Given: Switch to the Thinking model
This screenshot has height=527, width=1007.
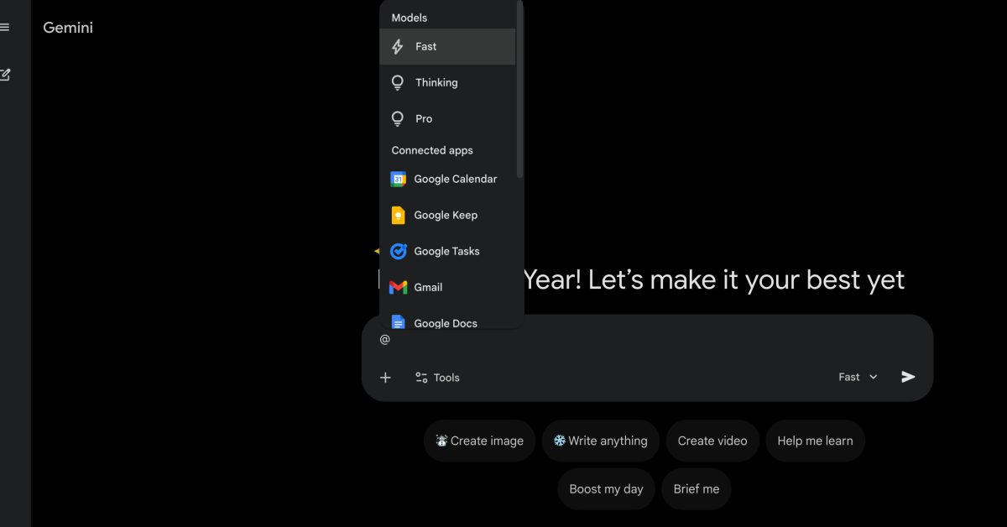Looking at the screenshot, I should click(x=436, y=82).
